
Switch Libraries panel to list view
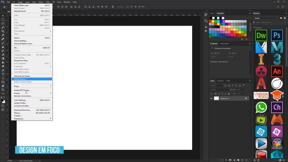[x=285, y=18]
